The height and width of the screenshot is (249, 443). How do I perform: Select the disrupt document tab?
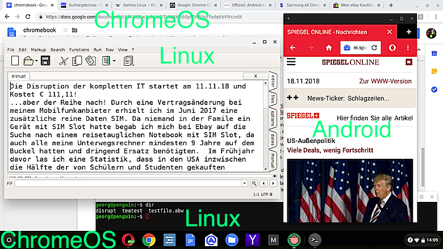click(19, 76)
